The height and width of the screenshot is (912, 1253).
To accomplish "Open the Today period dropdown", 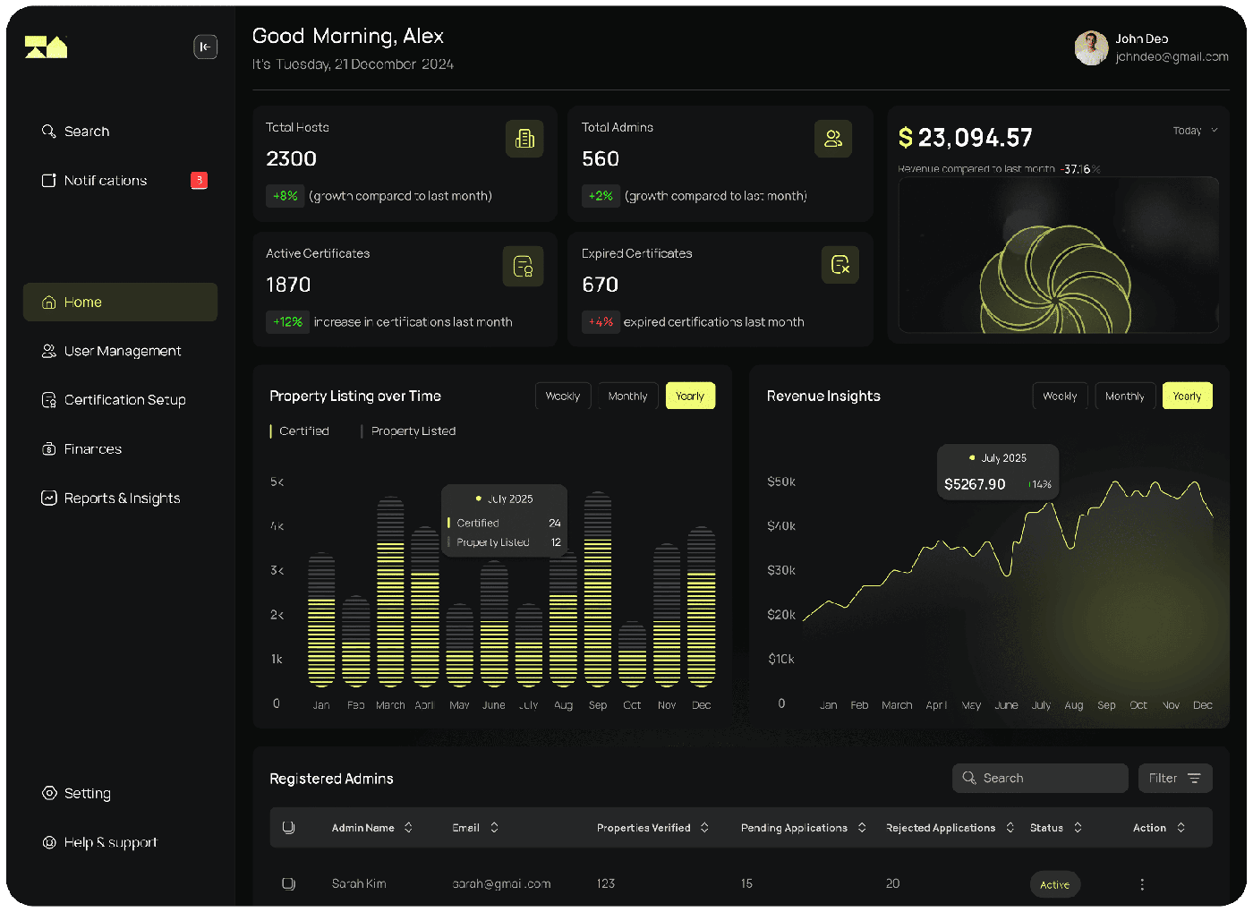I will [1196, 131].
